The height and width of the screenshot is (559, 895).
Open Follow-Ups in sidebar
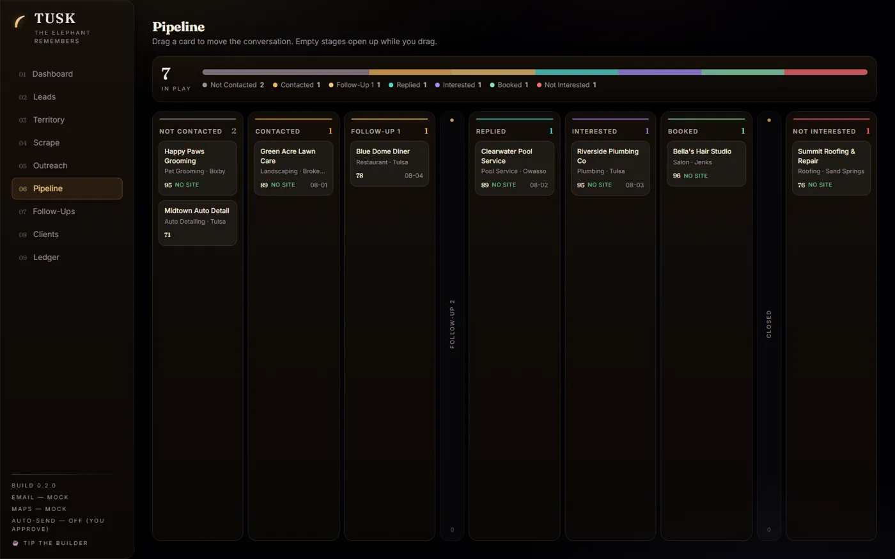66,211
